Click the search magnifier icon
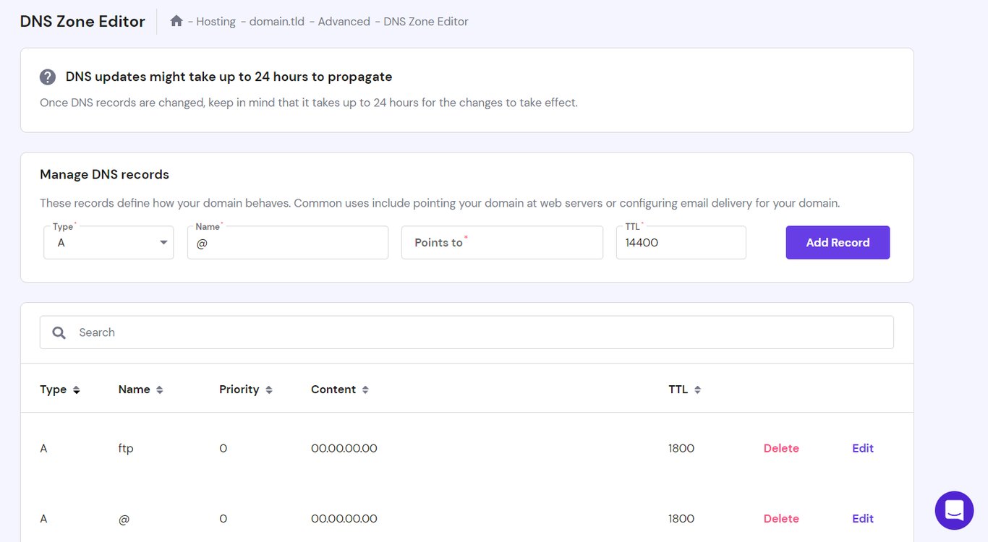 coord(59,332)
